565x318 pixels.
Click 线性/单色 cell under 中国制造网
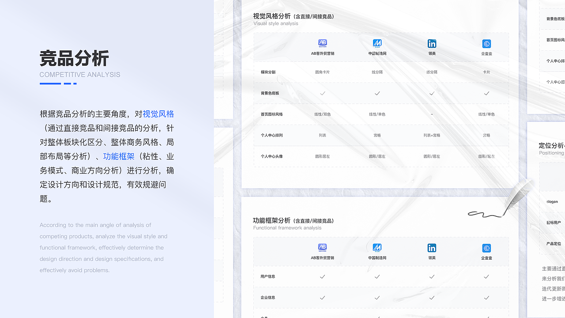pyautogui.click(x=377, y=114)
